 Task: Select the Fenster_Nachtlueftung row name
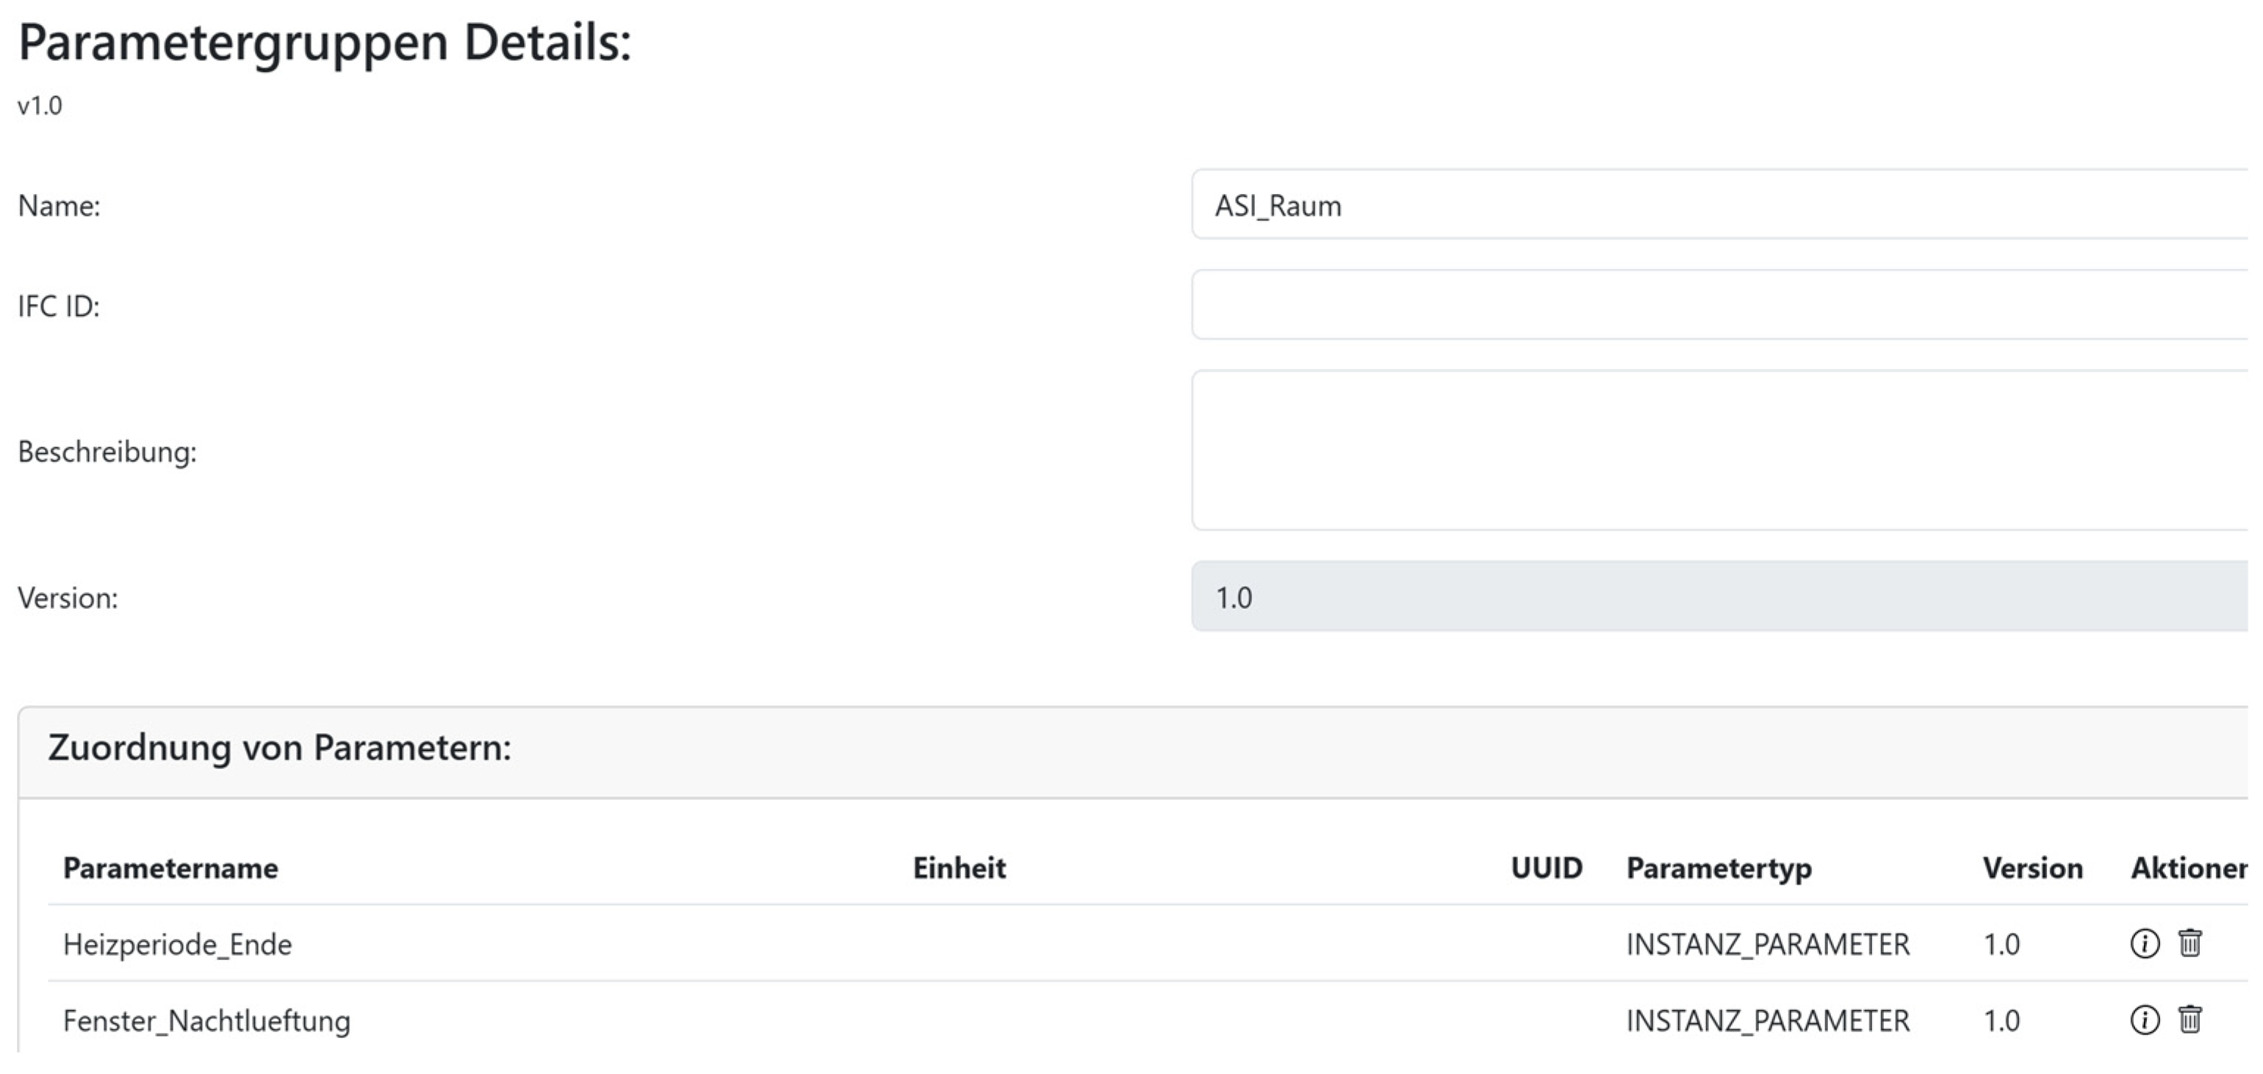206,1020
